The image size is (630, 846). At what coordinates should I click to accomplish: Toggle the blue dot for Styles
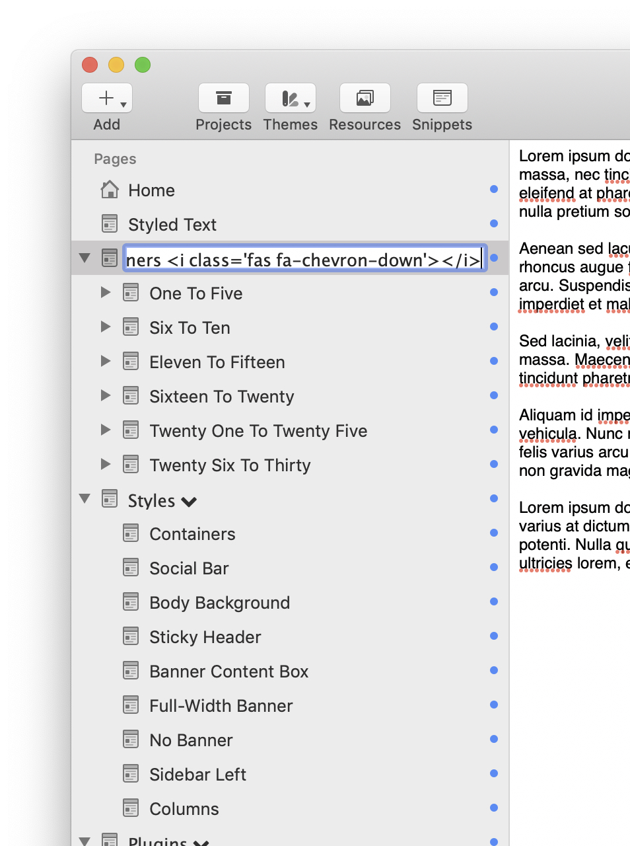(x=494, y=498)
